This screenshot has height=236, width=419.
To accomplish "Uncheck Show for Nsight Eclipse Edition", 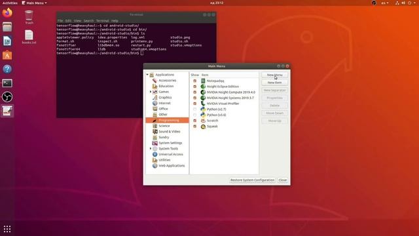I will (x=195, y=87).
